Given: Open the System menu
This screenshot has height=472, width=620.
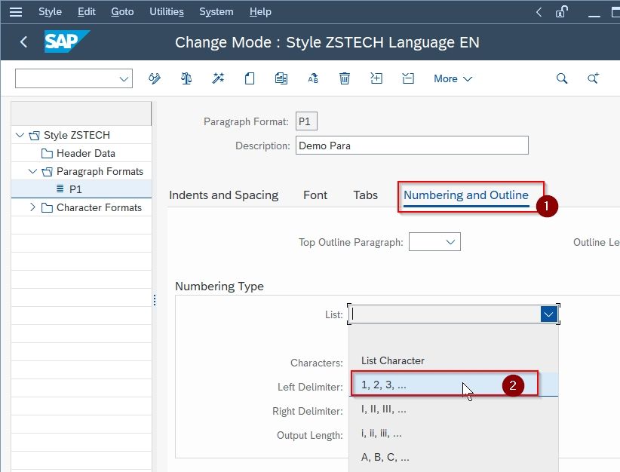Looking at the screenshot, I should [x=216, y=12].
